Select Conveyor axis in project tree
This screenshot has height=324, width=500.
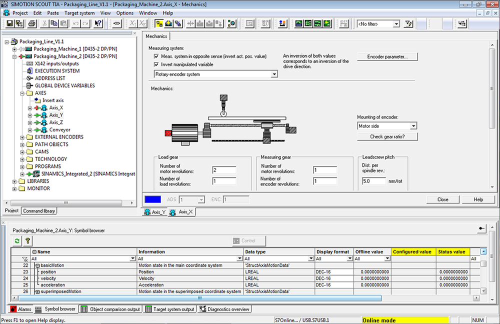(59, 130)
